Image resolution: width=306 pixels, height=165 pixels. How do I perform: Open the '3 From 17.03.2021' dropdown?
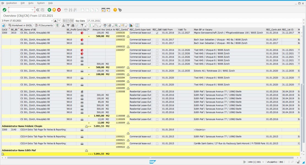[x=52, y=21]
